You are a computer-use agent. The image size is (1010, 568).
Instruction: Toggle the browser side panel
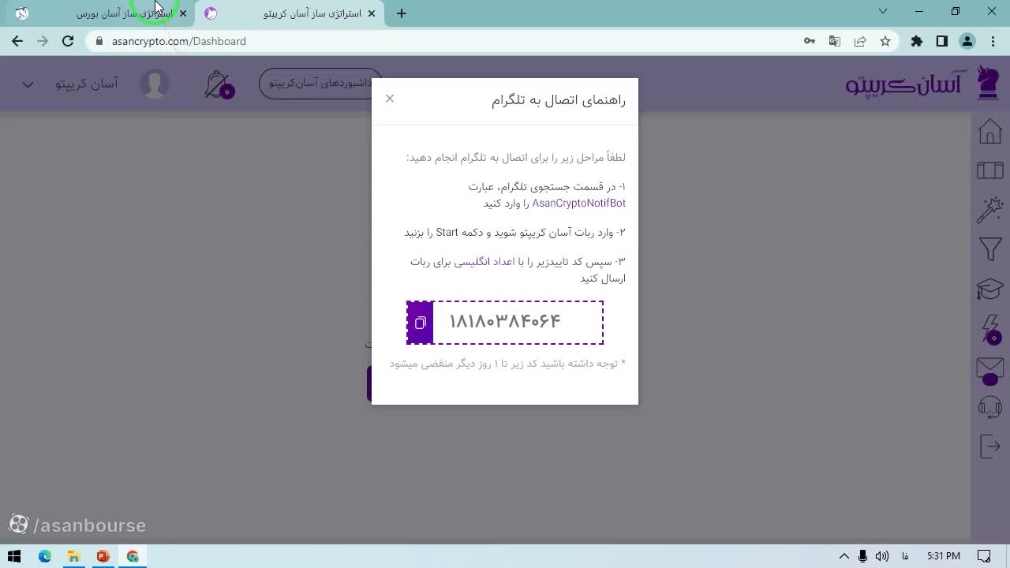942,41
